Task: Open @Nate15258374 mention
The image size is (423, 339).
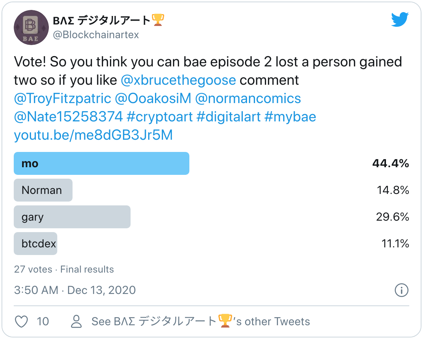Action: click(68, 117)
